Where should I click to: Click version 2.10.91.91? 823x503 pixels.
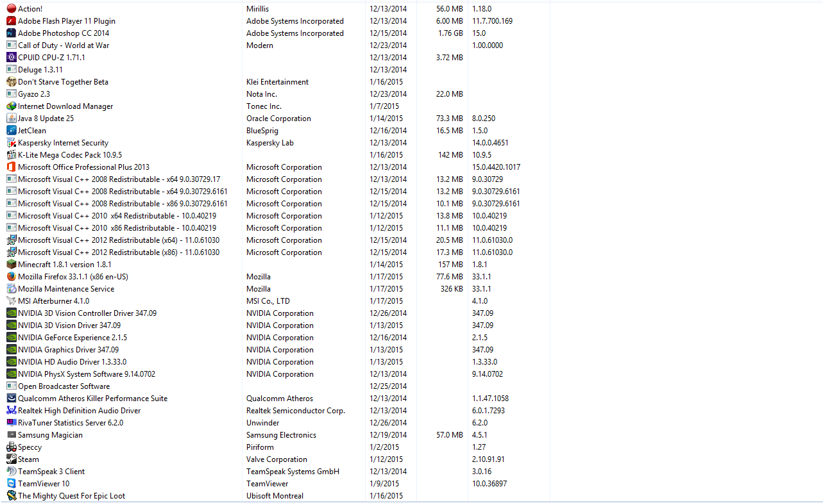[488, 459]
